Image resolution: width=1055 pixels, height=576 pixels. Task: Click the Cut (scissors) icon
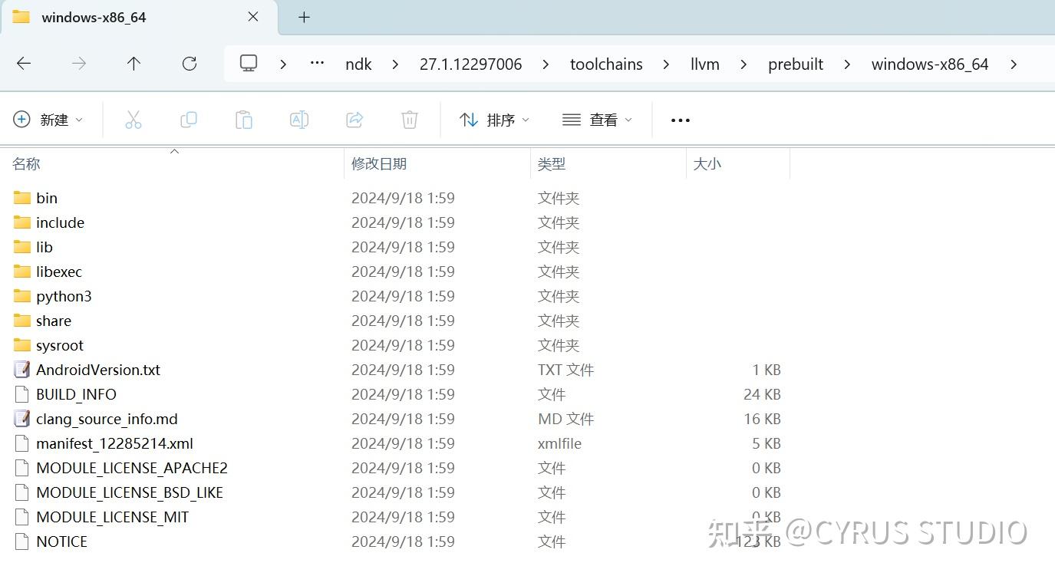click(x=134, y=120)
